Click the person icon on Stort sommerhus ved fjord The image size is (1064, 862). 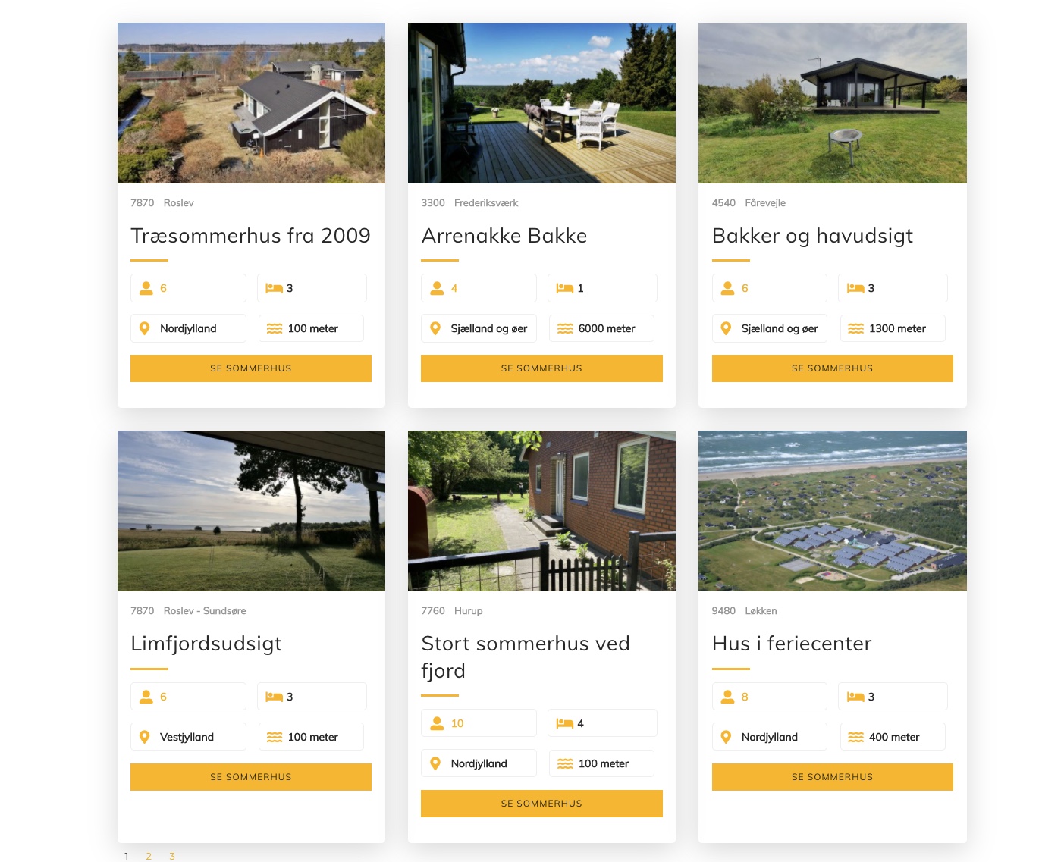pos(437,723)
